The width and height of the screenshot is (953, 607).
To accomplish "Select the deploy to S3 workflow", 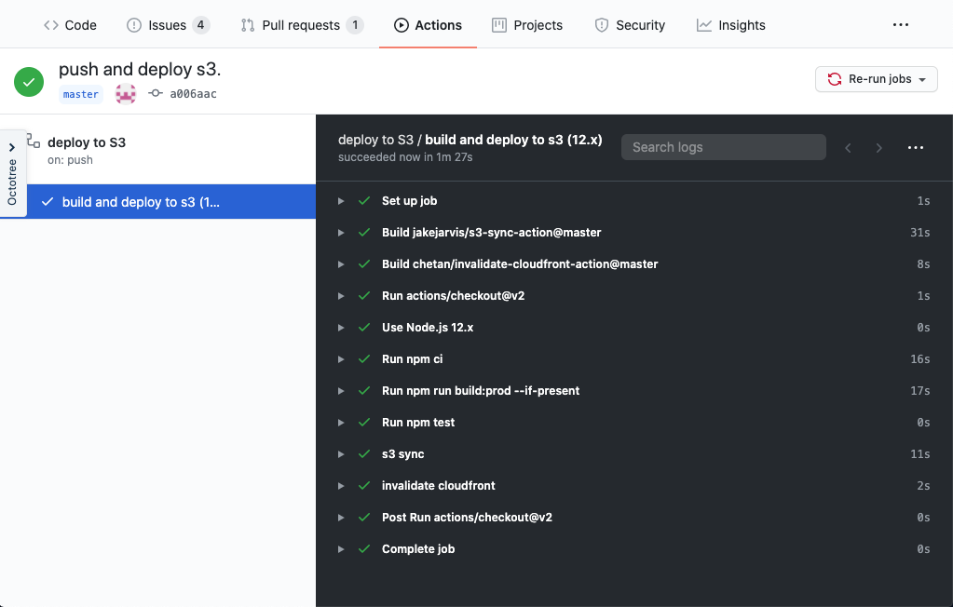I will point(87,142).
